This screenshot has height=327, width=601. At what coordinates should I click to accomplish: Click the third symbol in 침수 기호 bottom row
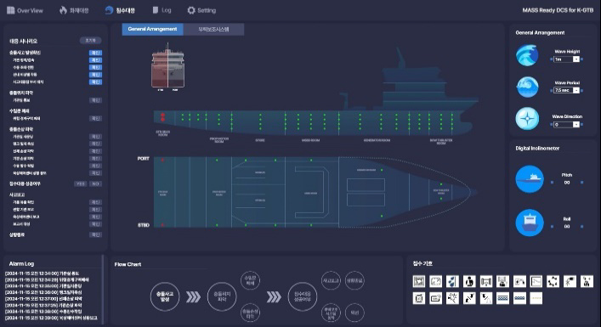tap(453, 298)
